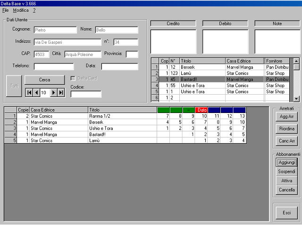This screenshot has height=226, width=302.
Task: Click Sospendi subscription button
Action: click(x=286, y=171)
